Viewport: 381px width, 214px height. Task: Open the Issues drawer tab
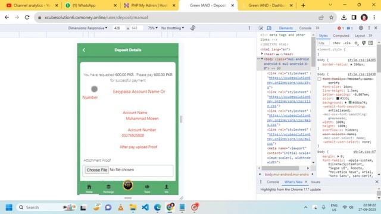coord(316,182)
